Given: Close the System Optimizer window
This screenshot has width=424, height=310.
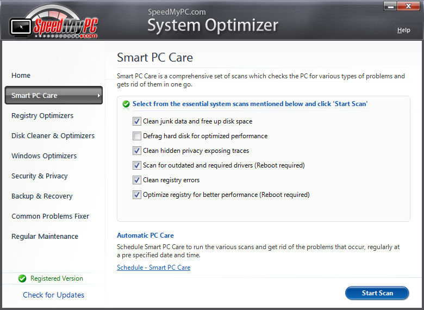Looking at the screenshot, I should (x=408, y=6).
